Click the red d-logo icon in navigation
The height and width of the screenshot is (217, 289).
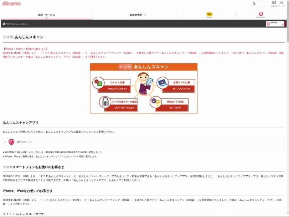260,15
